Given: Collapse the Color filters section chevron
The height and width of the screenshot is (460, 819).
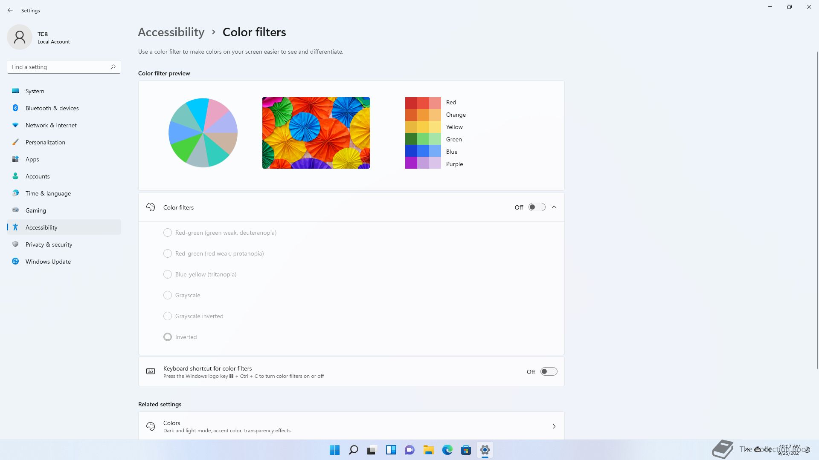Looking at the screenshot, I should (x=554, y=207).
